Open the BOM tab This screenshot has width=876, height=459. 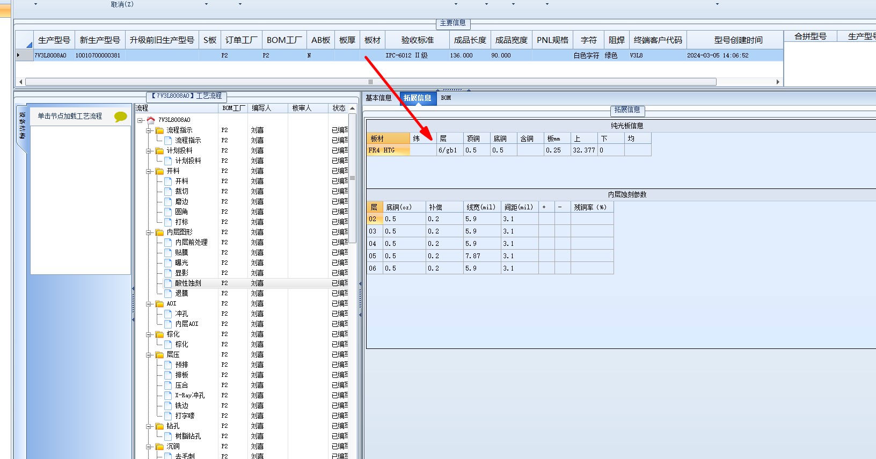(x=446, y=98)
